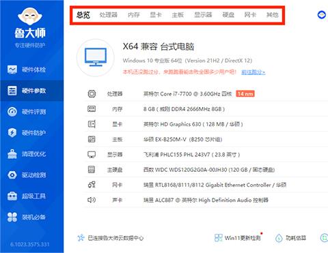
Task: Click the 功耗估算 droplet icon
Action: click(279, 238)
